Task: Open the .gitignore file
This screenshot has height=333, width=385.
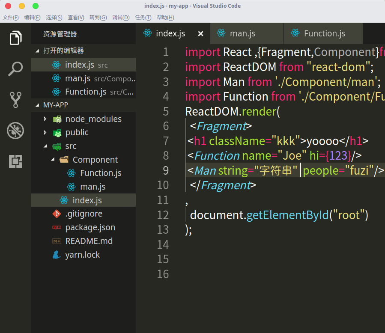Action: (83, 214)
